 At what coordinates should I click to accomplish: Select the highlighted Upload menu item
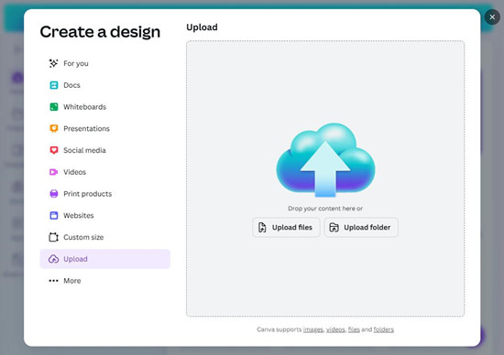pyautogui.click(x=104, y=259)
